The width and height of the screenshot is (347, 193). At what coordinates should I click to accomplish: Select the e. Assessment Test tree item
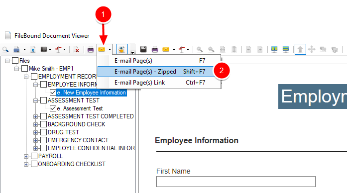pyautogui.click(x=80, y=108)
